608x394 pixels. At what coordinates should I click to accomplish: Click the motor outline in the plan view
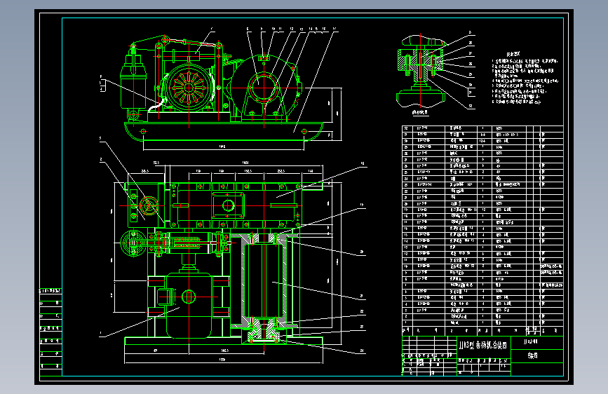click(x=189, y=305)
